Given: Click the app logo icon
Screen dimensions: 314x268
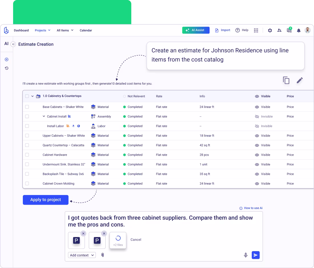Looking at the screenshot, I should (6, 31).
